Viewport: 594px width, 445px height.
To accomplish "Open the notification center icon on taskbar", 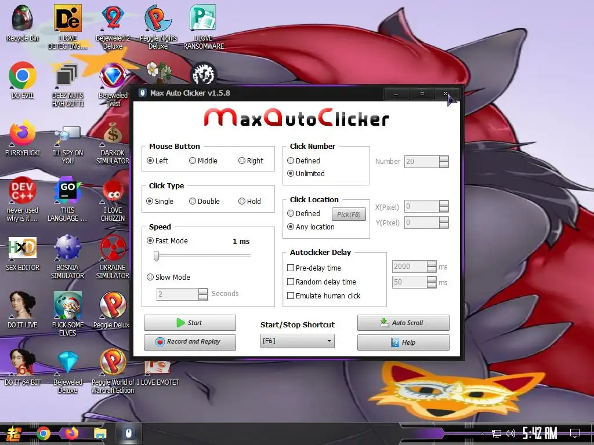I will coord(575,433).
